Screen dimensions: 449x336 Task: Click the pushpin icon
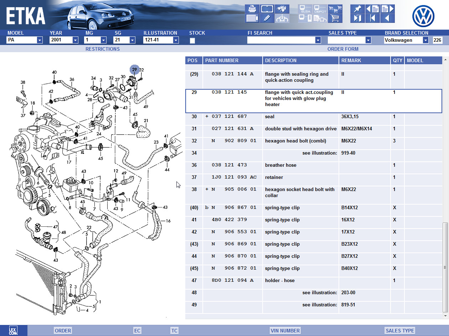click(x=357, y=9)
